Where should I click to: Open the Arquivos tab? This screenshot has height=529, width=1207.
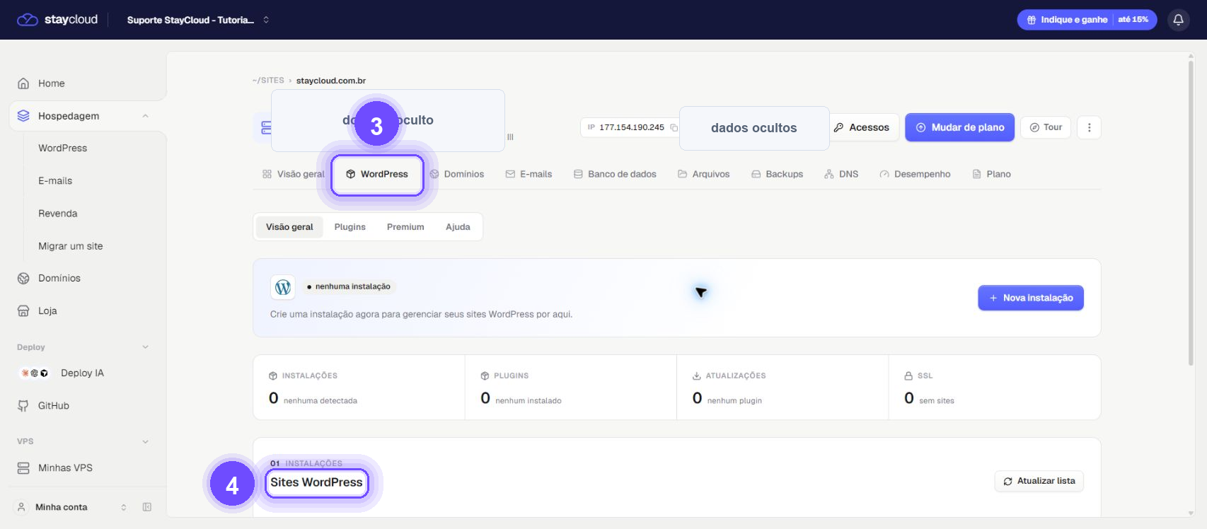point(703,174)
